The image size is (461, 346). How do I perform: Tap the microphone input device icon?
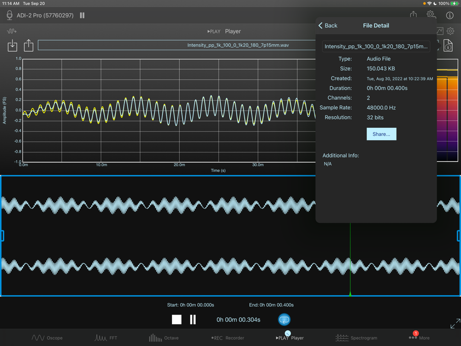click(x=10, y=15)
